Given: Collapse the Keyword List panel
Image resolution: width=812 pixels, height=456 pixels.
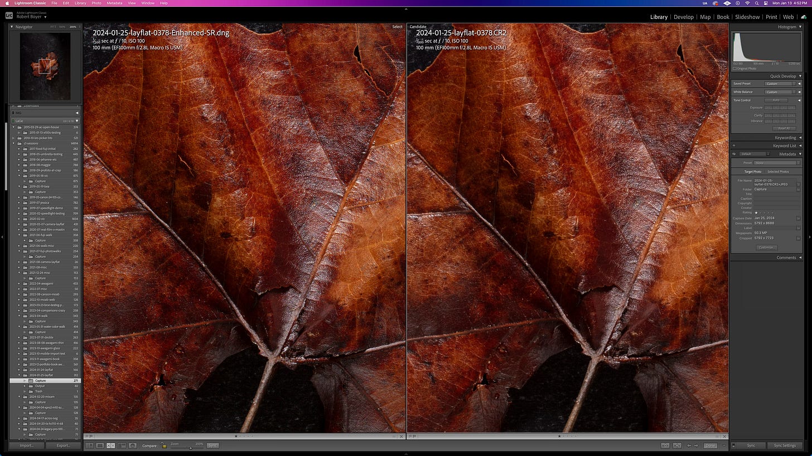Looking at the screenshot, I should point(800,145).
